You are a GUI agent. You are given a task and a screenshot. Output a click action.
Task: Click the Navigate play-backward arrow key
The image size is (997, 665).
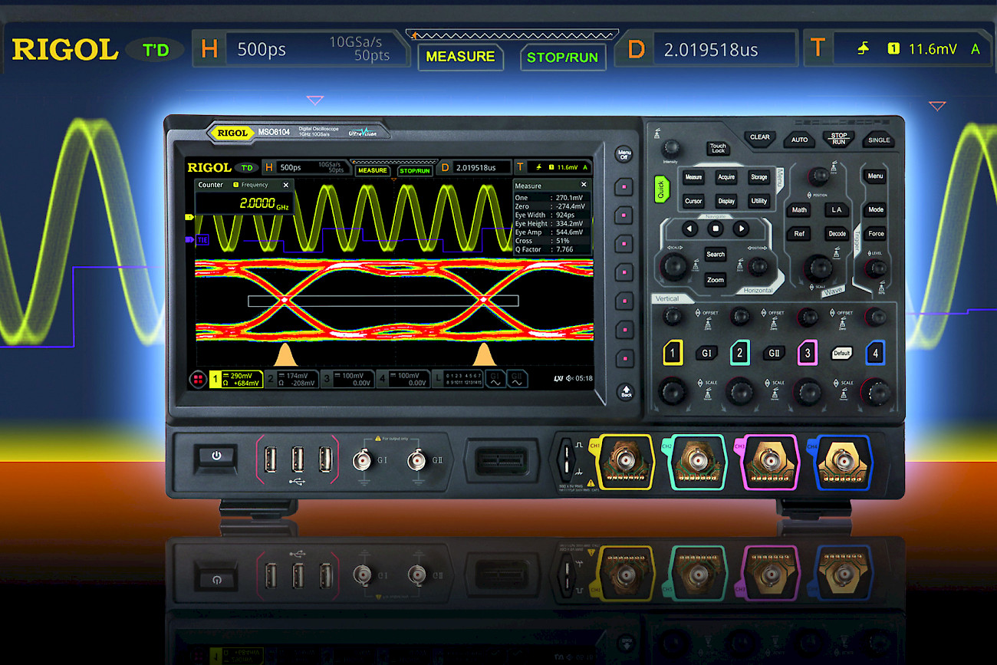(x=689, y=228)
